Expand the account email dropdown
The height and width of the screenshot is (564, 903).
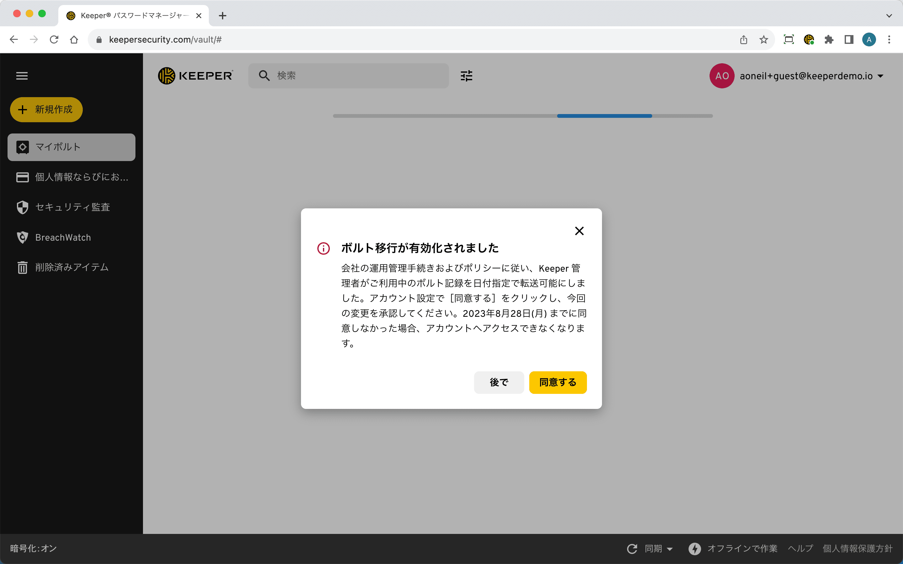point(881,76)
